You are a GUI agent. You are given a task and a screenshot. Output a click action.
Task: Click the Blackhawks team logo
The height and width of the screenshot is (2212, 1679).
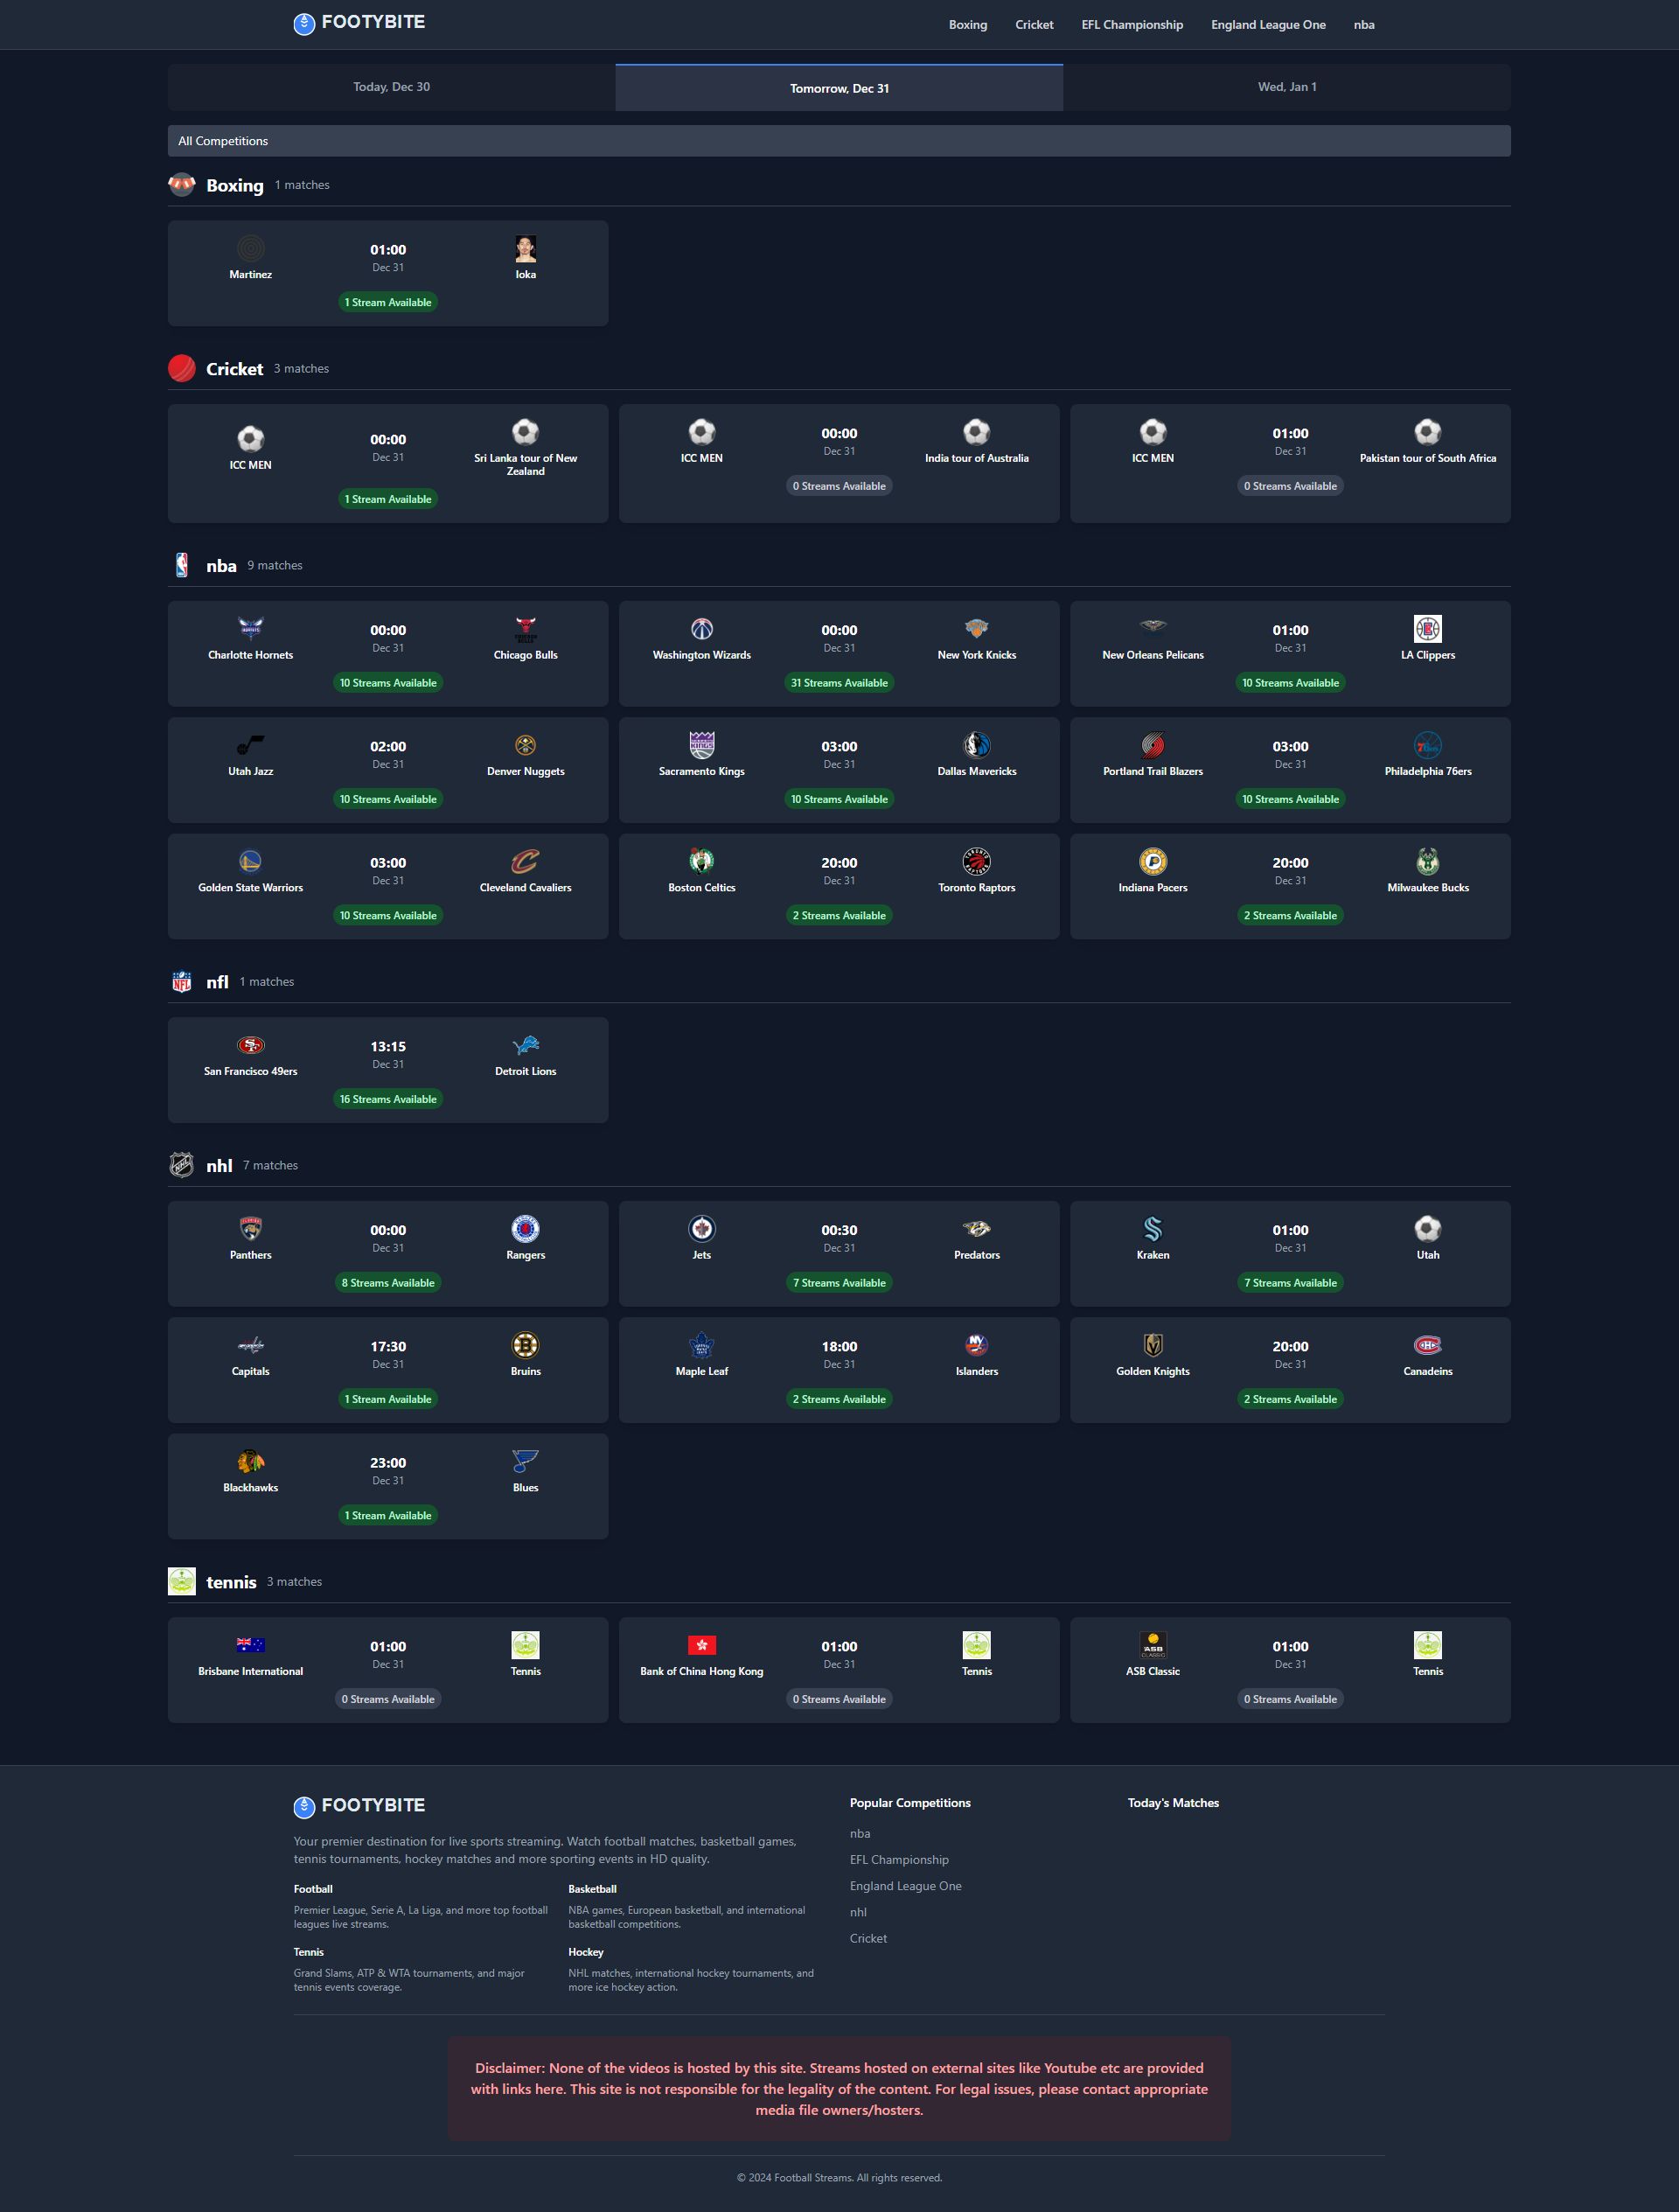point(250,1461)
